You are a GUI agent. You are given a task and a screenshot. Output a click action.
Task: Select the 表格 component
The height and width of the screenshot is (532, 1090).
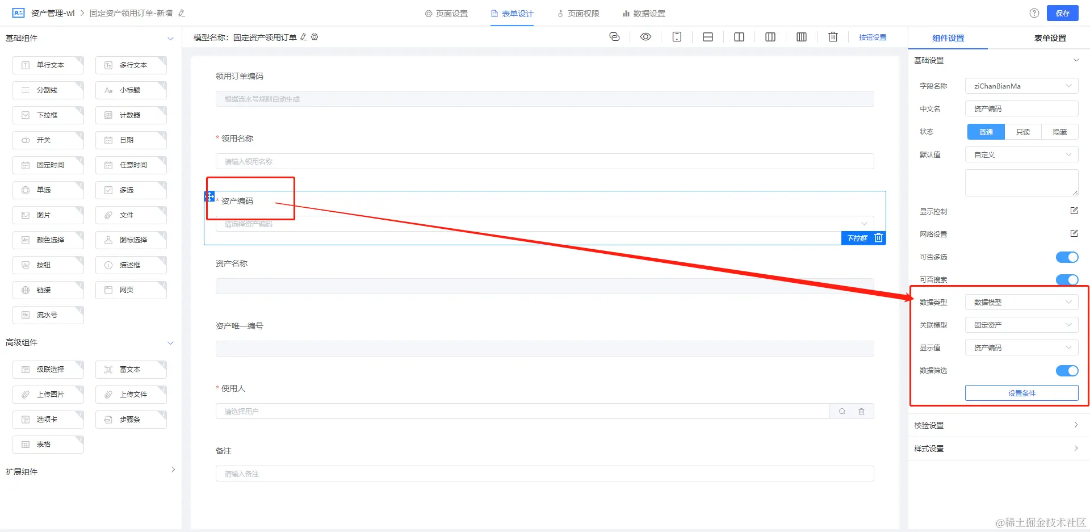48,445
